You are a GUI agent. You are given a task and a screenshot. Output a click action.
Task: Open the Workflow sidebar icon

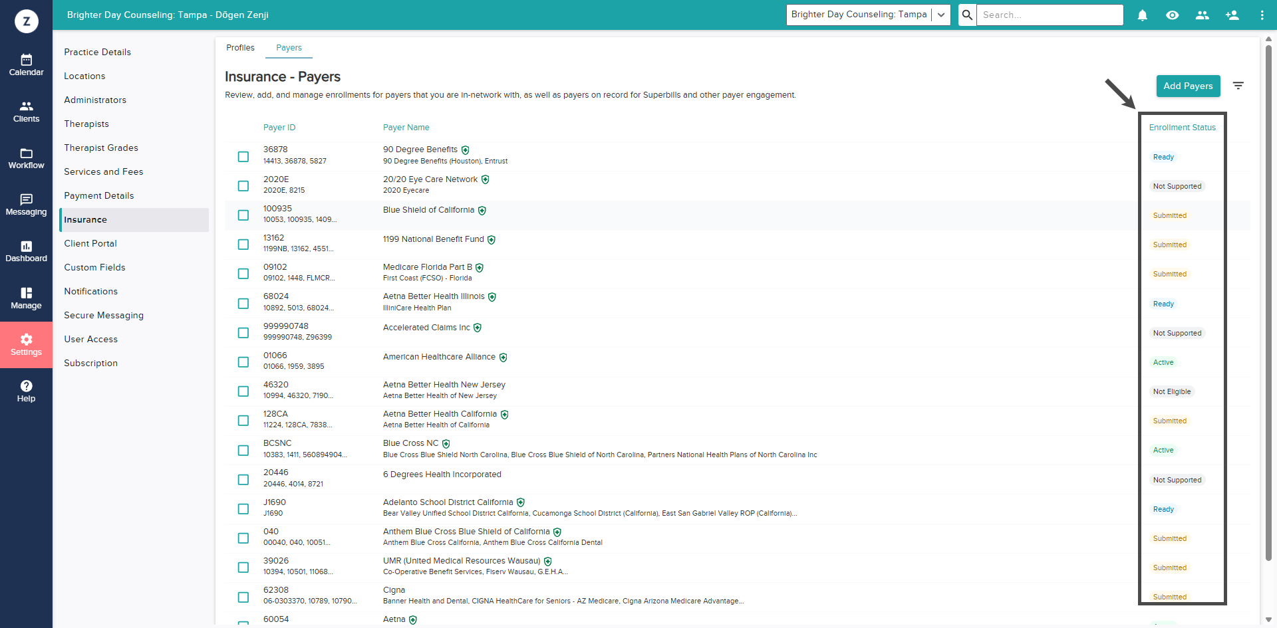(26, 158)
